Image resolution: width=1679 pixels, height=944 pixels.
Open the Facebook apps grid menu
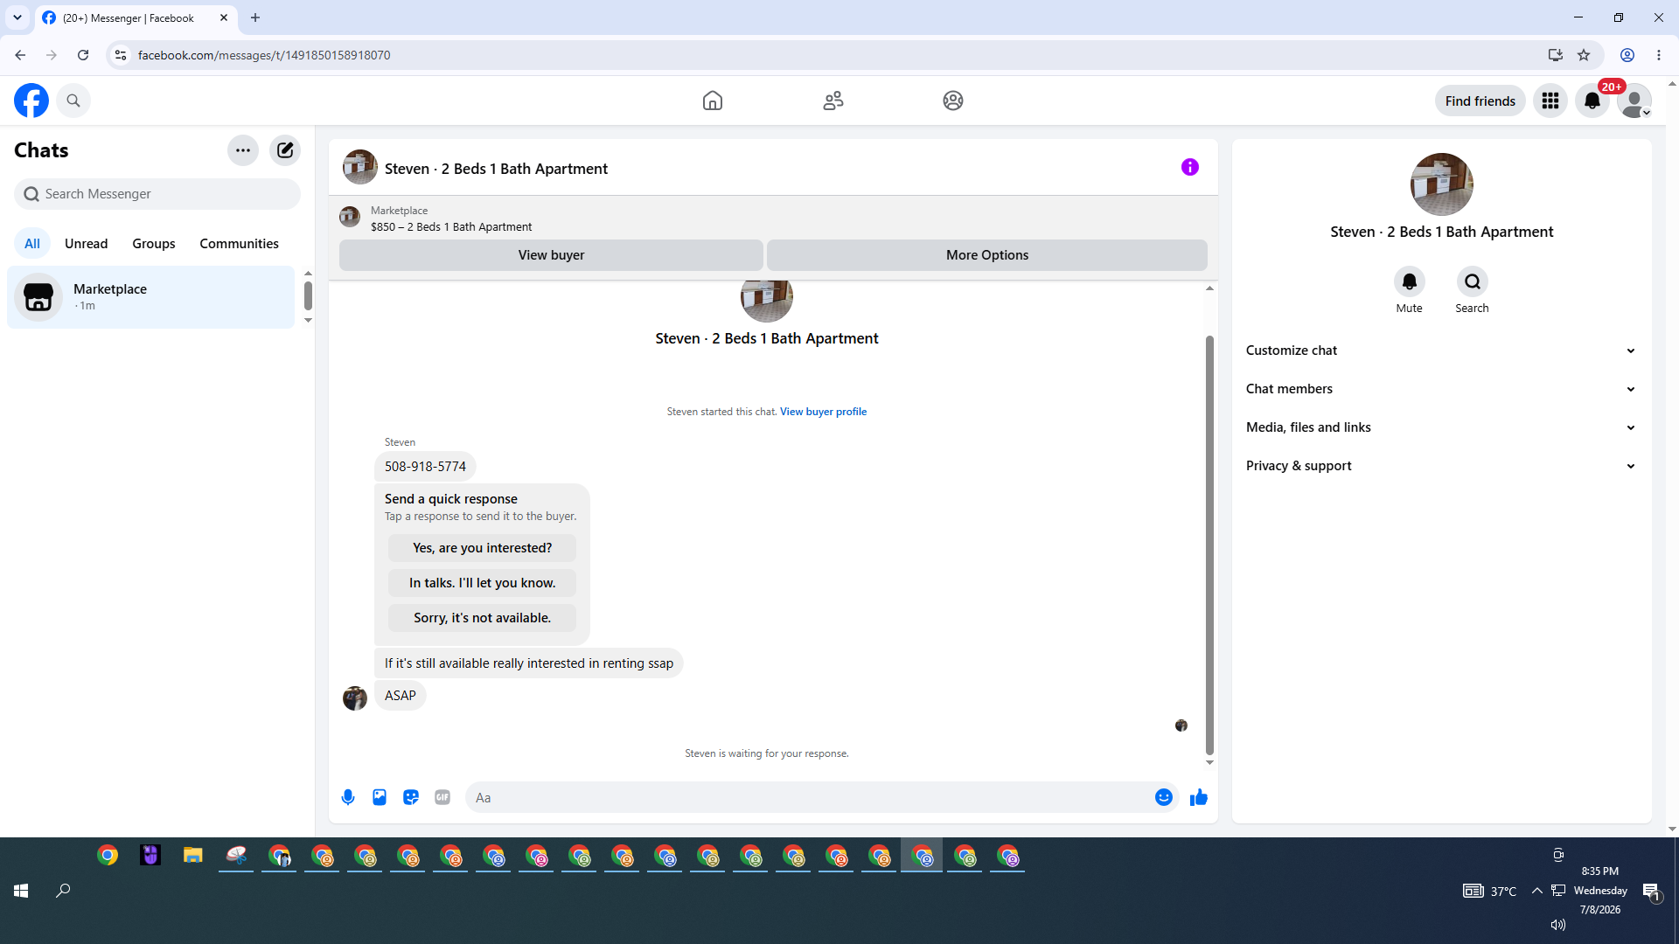(1550, 101)
